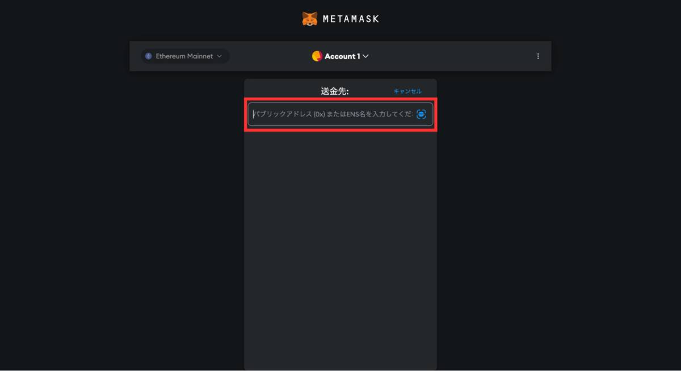Viewport: 681px width, 371px height.
Task: Click the METAMASK wordmark in the header
Action: pyautogui.click(x=351, y=18)
